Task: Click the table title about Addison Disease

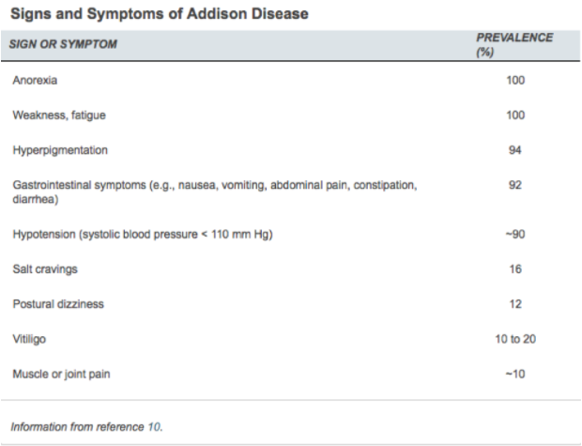Action: click(158, 14)
